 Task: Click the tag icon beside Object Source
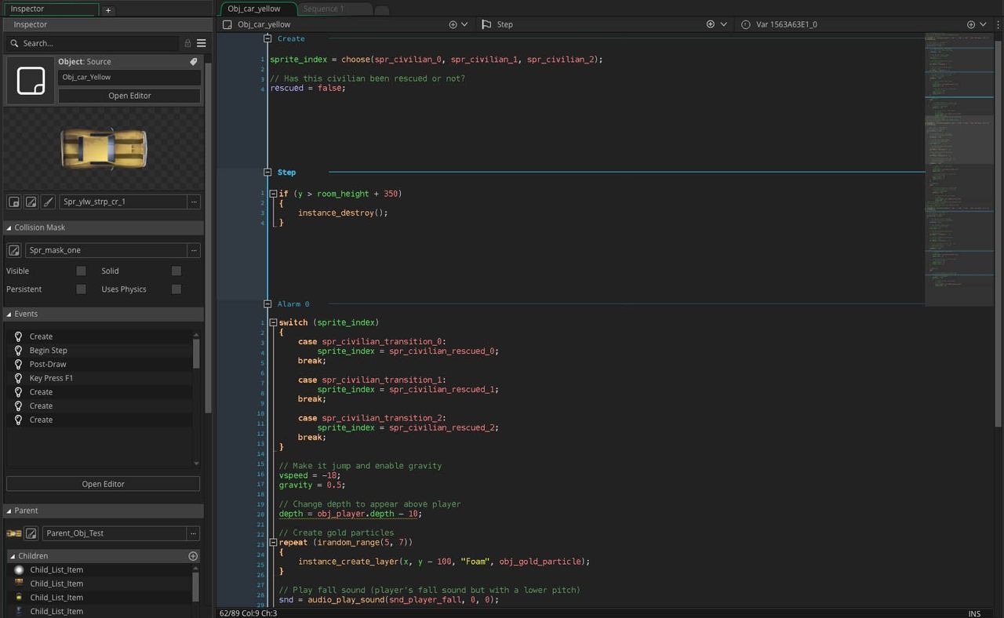pos(194,61)
